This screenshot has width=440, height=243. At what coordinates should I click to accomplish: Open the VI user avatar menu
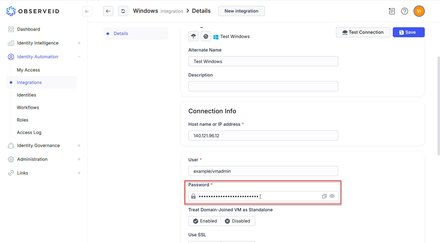click(419, 11)
